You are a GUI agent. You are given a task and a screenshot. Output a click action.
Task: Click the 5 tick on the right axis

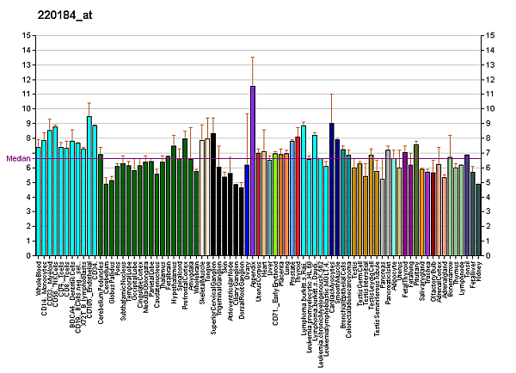(490, 183)
